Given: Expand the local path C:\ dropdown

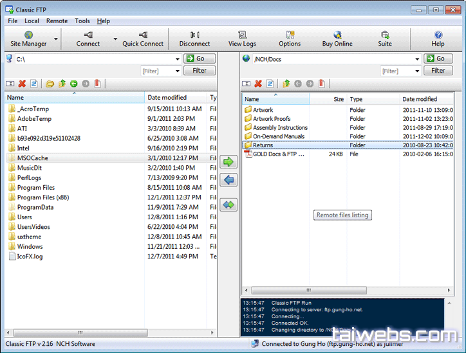Looking at the screenshot, I should point(177,59).
